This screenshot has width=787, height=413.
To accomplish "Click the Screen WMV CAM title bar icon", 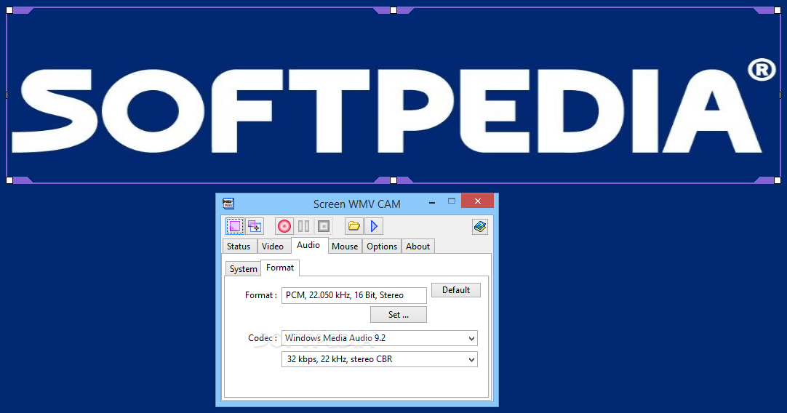I will pyautogui.click(x=228, y=204).
